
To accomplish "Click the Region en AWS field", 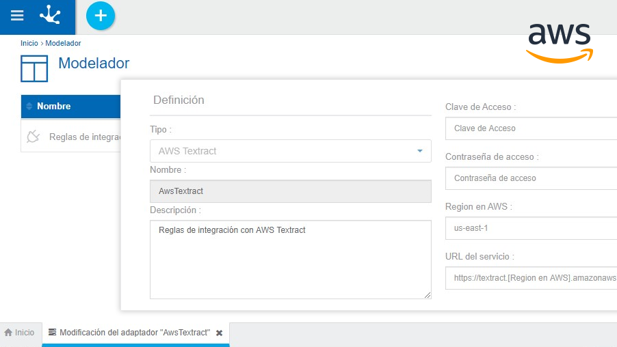I will tap(531, 228).
